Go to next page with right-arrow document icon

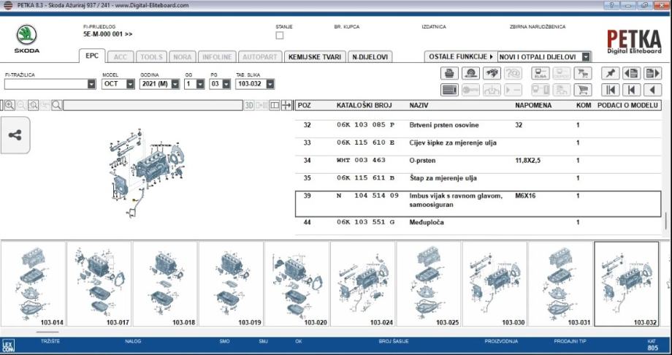tap(652, 73)
